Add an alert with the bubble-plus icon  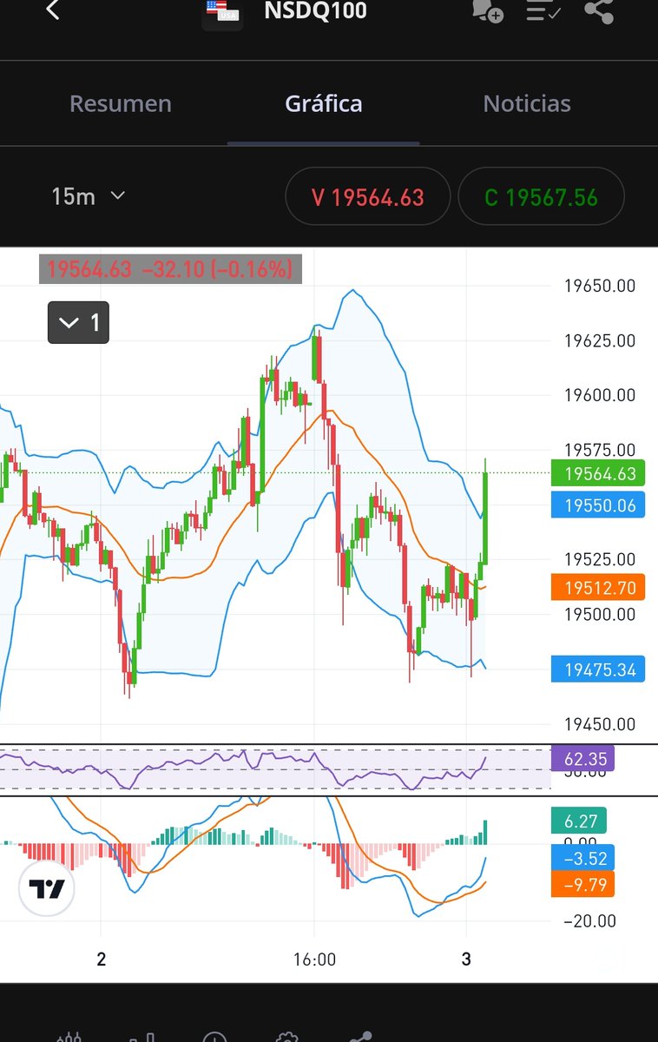pos(487,10)
